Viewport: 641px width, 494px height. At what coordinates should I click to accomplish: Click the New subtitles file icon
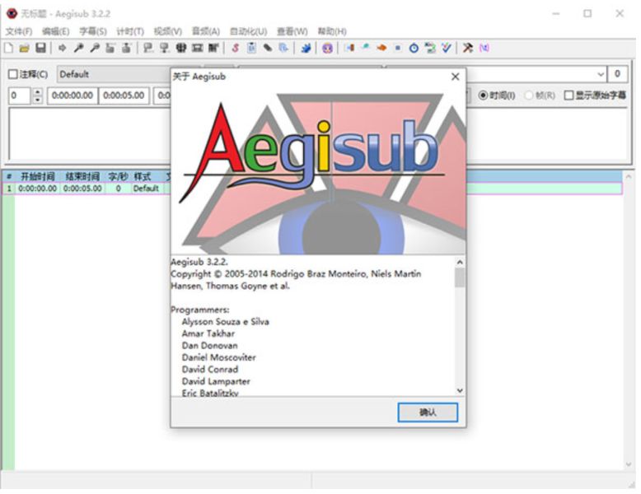8,48
